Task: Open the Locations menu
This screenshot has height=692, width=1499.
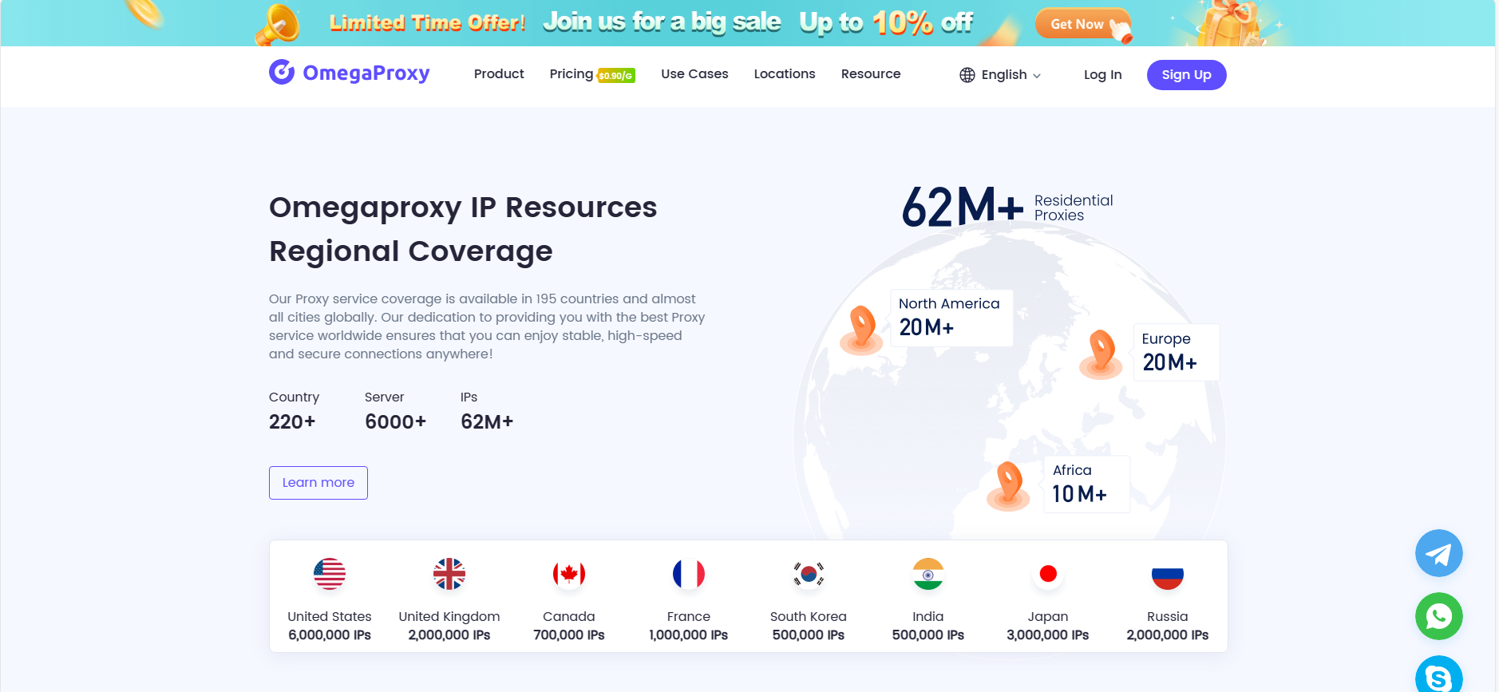Action: pos(785,74)
